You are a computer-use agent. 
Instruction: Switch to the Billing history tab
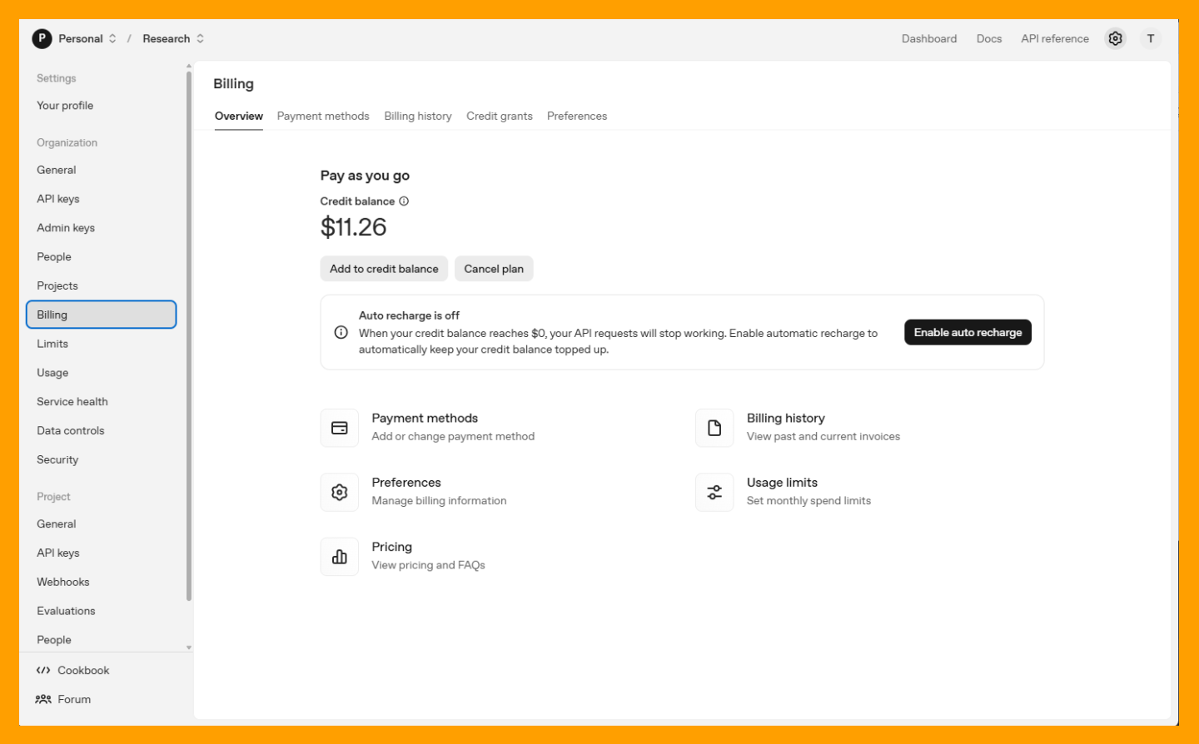pos(418,117)
